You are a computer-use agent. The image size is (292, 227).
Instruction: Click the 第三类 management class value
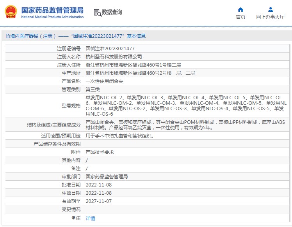click(x=93, y=89)
